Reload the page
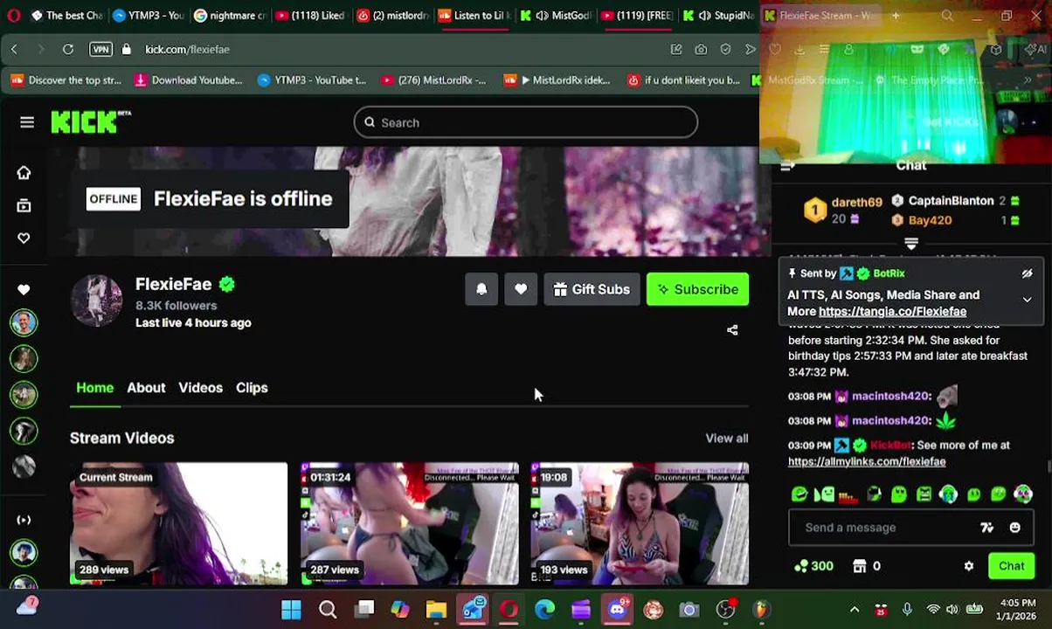Viewport: 1052px width, 629px height. coord(68,50)
